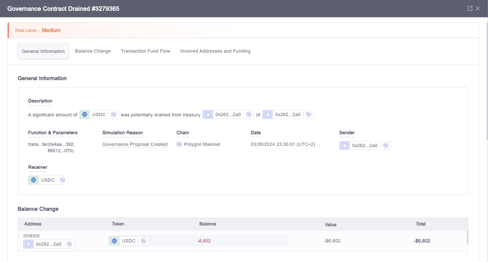Click the link icon beside USDC in description
The image size is (488, 262).
(x=114, y=114)
